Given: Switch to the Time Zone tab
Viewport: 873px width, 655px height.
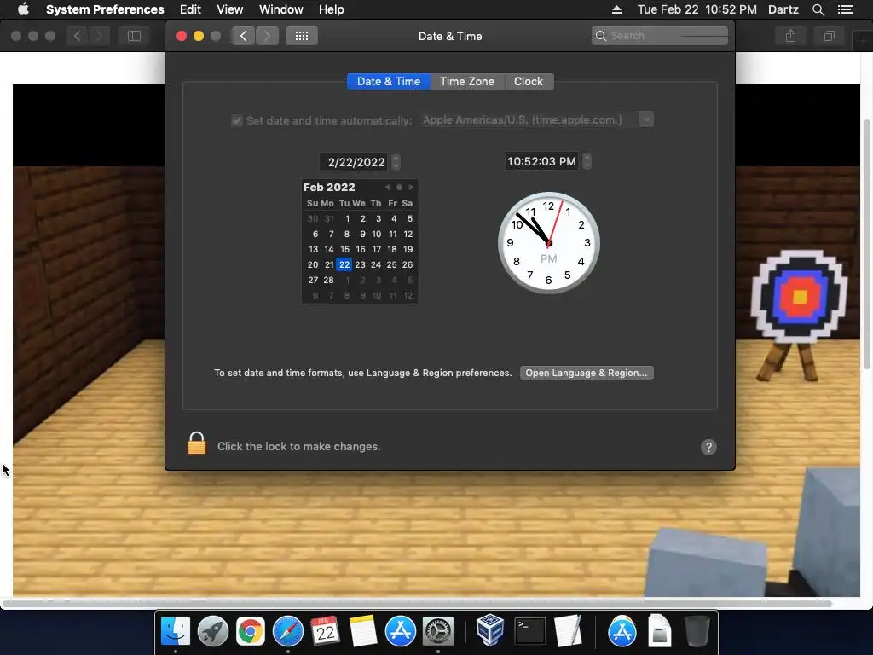Looking at the screenshot, I should click(x=467, y=81).
